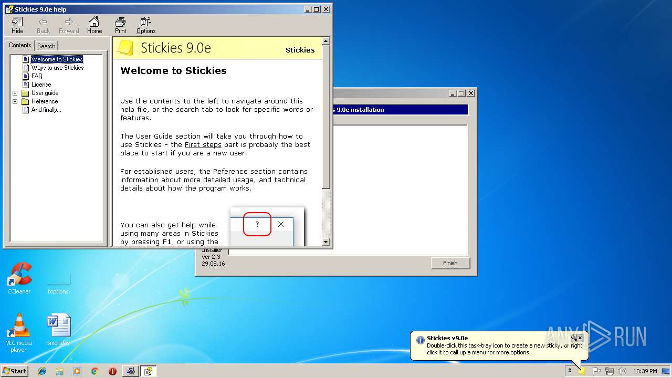Viewport: 672px width, 378px height.
Task: Switch to the Search tab
Action: pyautogui.click(x=46, y=46)
